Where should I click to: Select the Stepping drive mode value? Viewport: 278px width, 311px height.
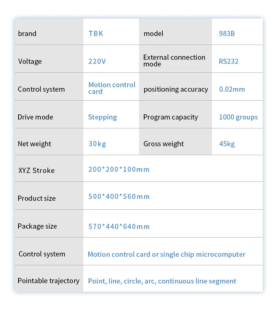pos(102,117)
